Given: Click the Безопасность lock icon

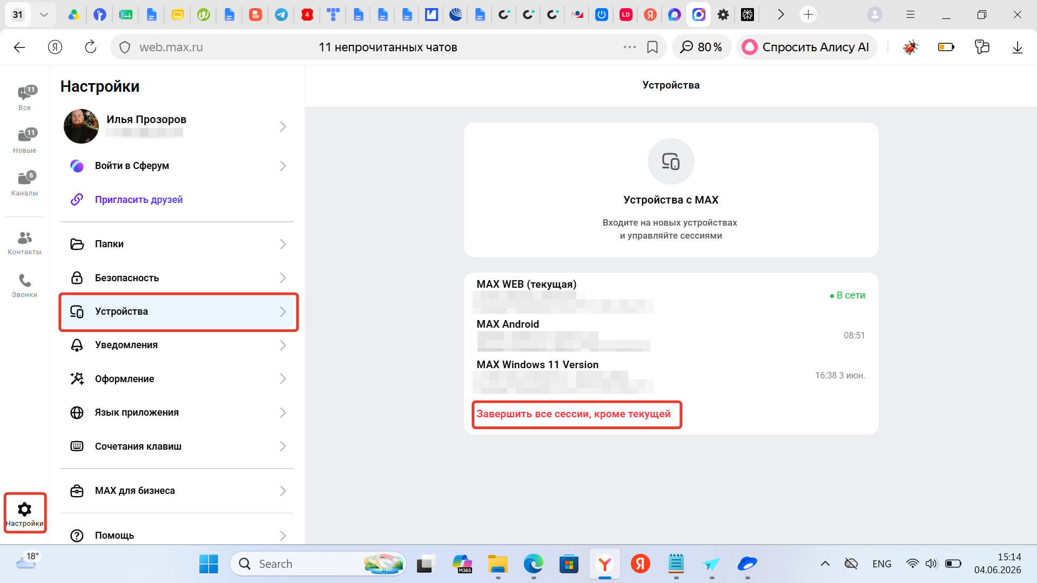Looking at the screenshot, I should click(77, 277).
